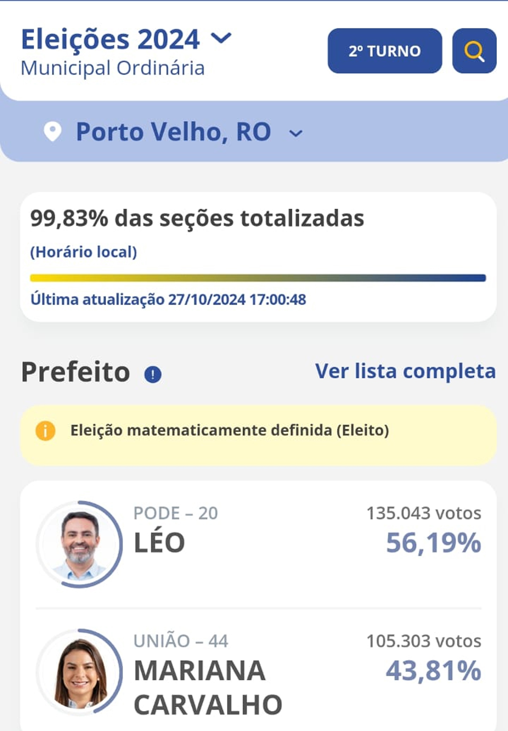Tap Léo's 56,19% vote percentage
Screen dimensions: 508x731
click(433, 543)
